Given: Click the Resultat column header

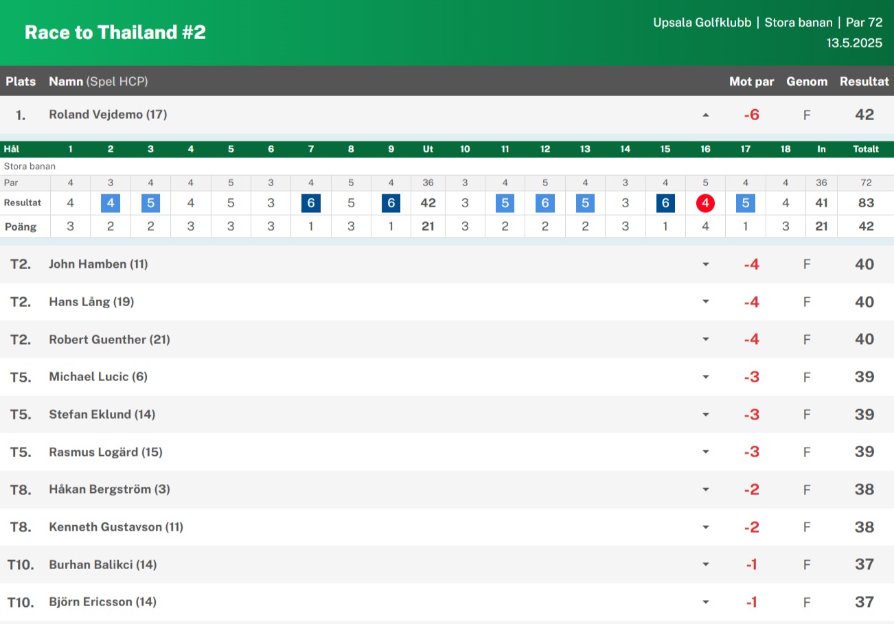Looking at the screenshot, I should [864, 82].
